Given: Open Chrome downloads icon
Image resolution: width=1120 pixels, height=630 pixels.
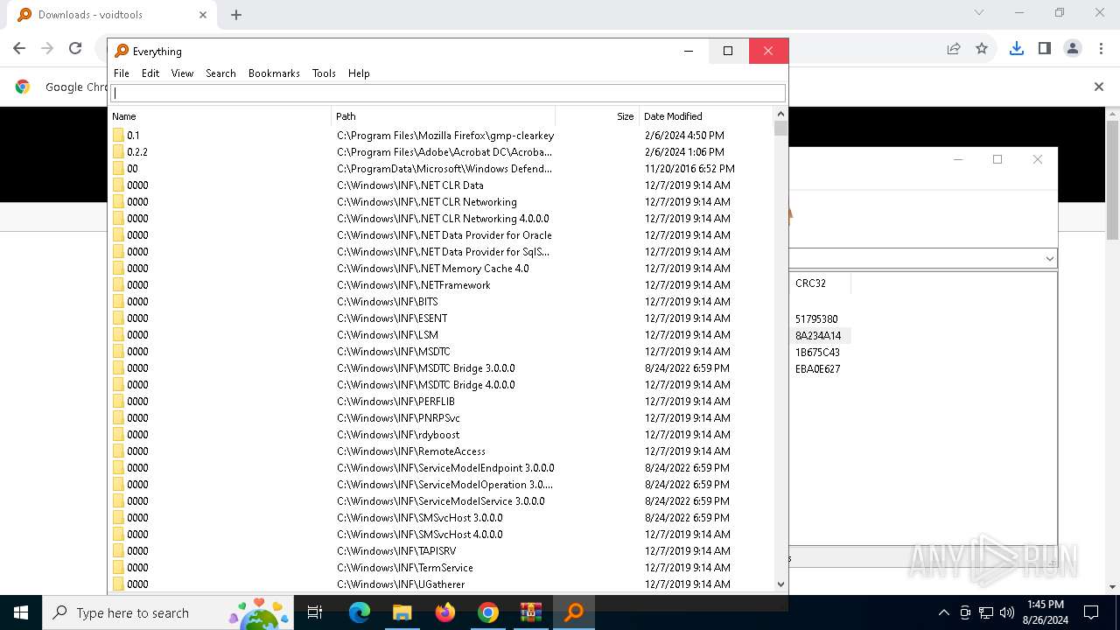Looking at the screenshot, I should [x=1016, y=49].
